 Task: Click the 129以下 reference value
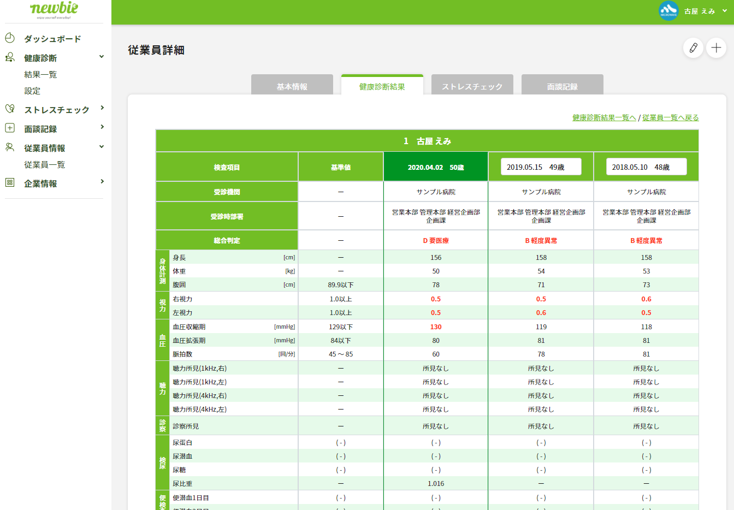point(341,327)
